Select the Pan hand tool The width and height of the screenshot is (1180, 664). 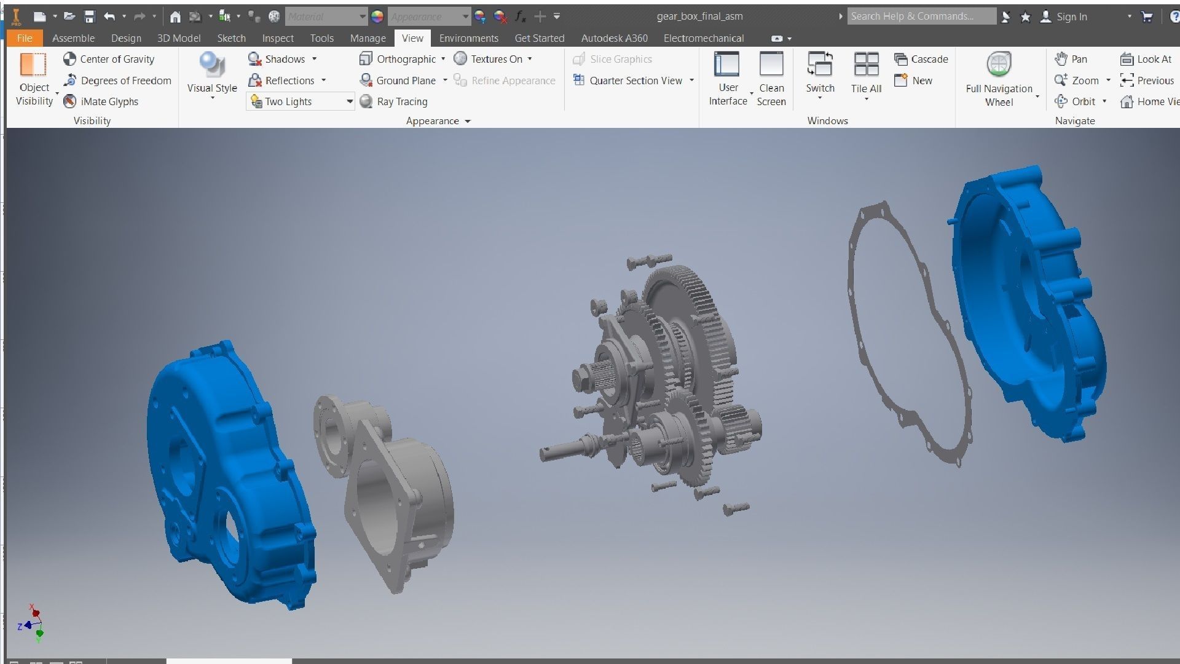[x=1061, y=59]
